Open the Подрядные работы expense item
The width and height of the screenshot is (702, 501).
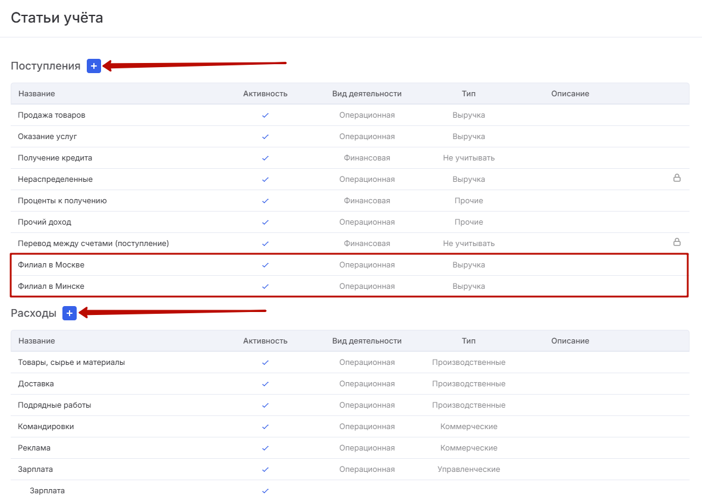[x=55, y=405]
